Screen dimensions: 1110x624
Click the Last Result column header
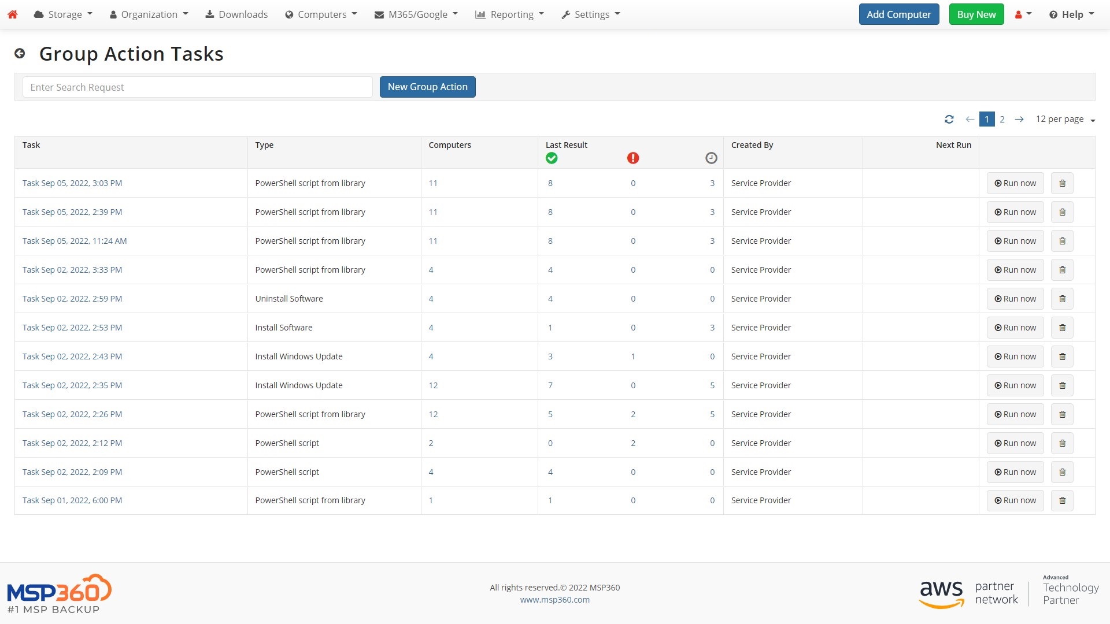(x=567, y=145)
